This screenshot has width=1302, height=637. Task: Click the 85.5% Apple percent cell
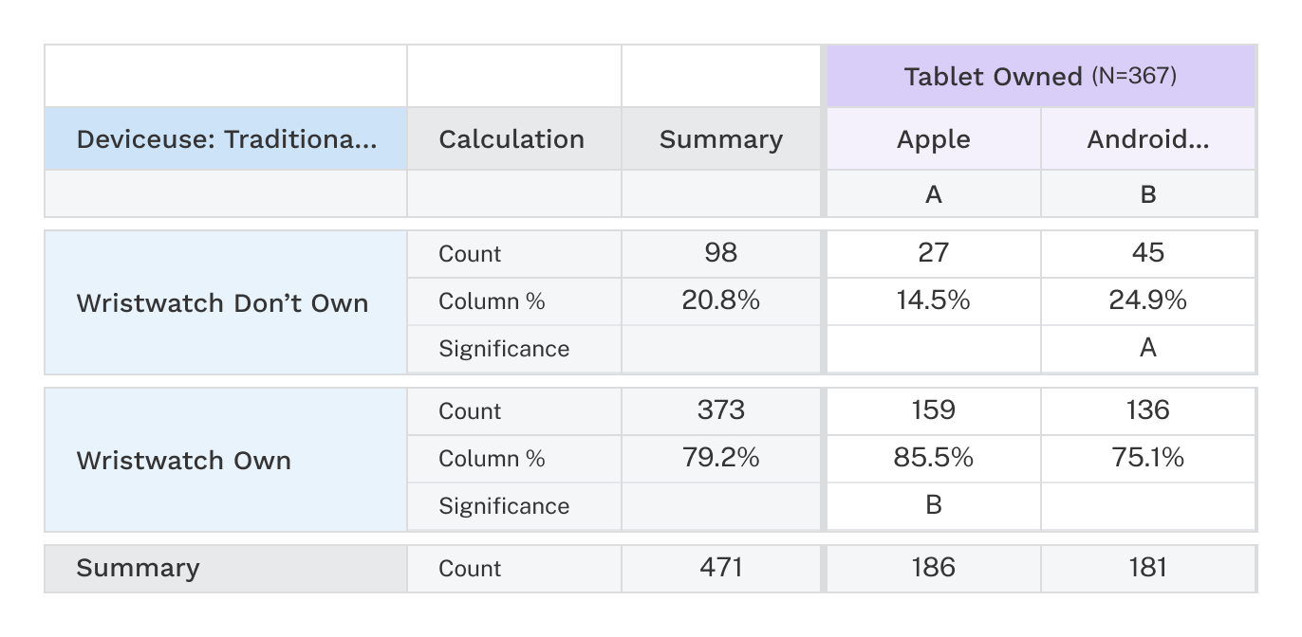934,458
